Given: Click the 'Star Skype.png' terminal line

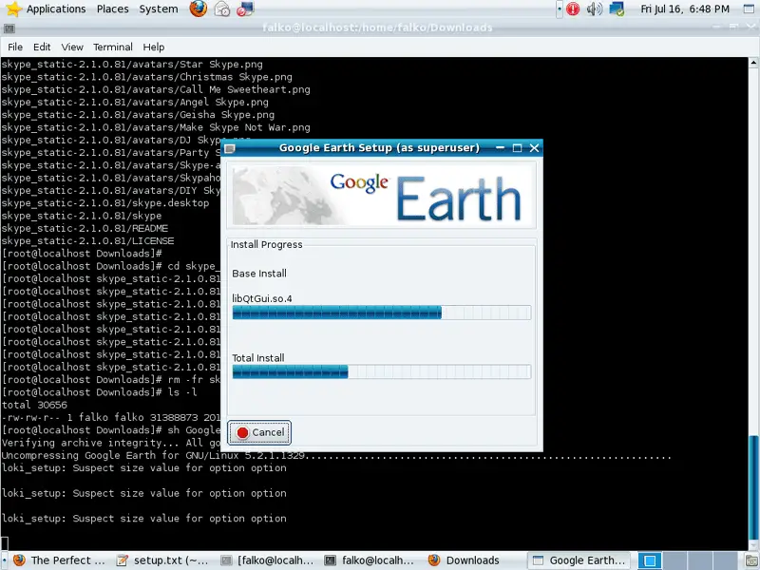Looking at the screenshot, I should tap(132, 65).
